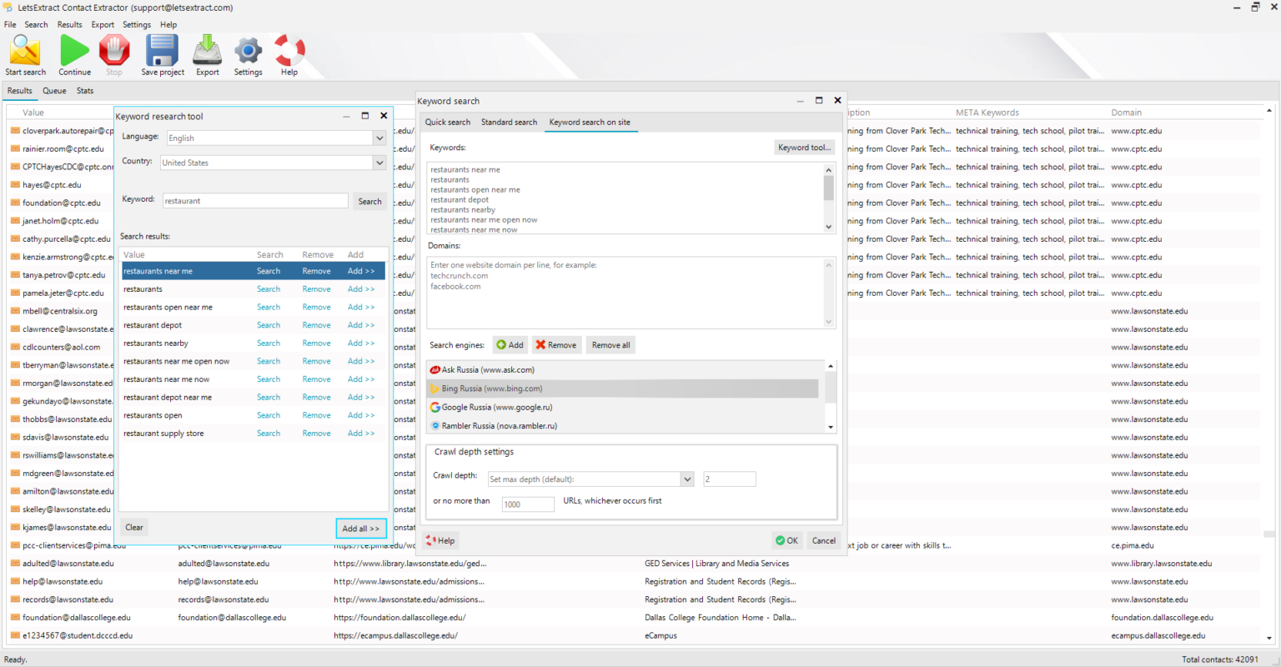The image size is (1281, 667).
Task: Open the Crawl depth dropdown
Action: tap(686, 479)
